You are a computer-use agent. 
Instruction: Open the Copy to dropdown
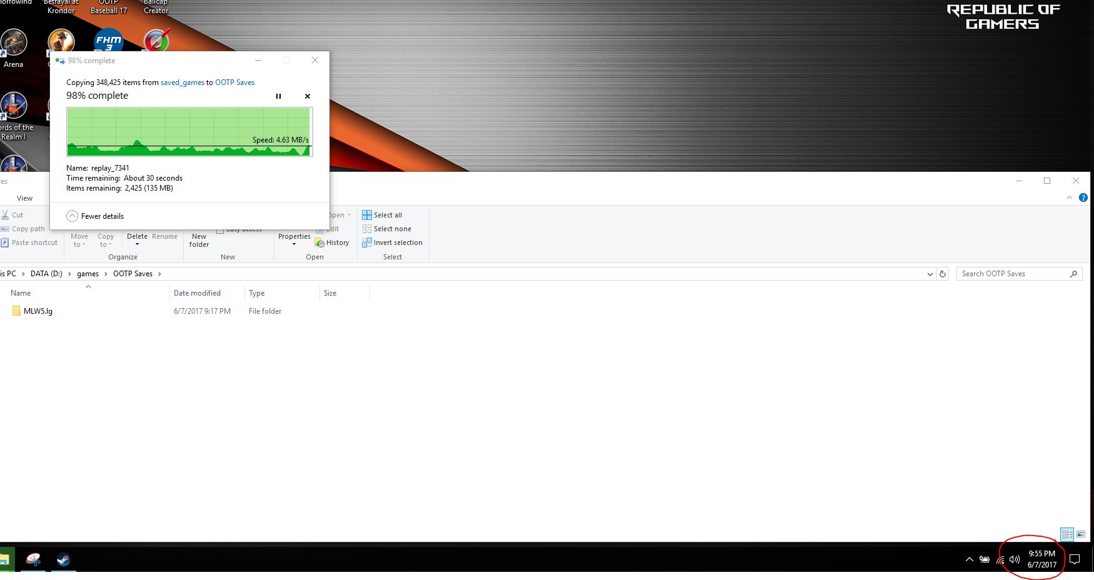106,240
